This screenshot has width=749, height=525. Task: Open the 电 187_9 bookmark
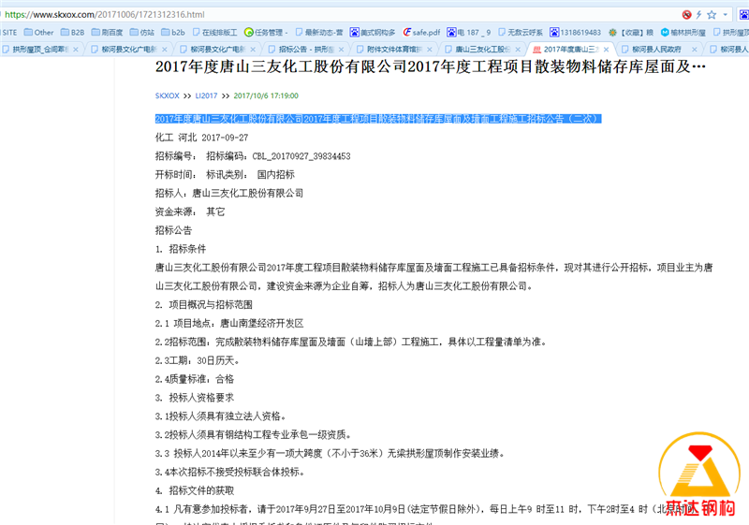[469, 33]
